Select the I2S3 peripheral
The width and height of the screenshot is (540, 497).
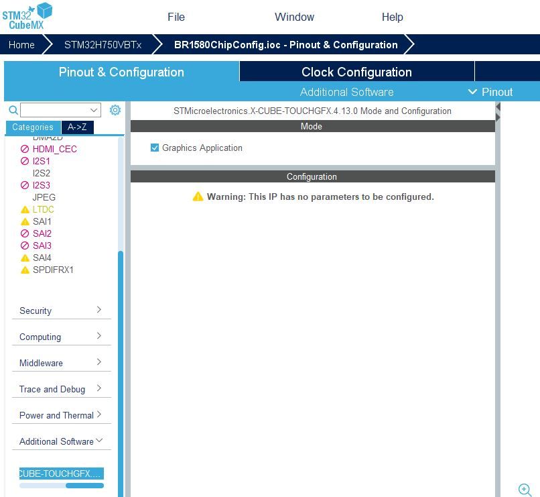pos(42,185)
